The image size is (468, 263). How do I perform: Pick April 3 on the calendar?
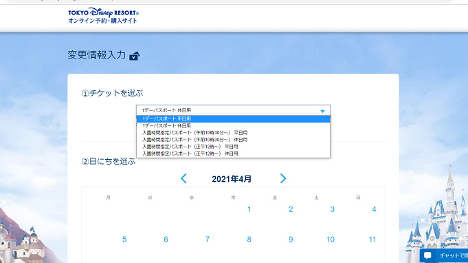(x=332, y=209)
